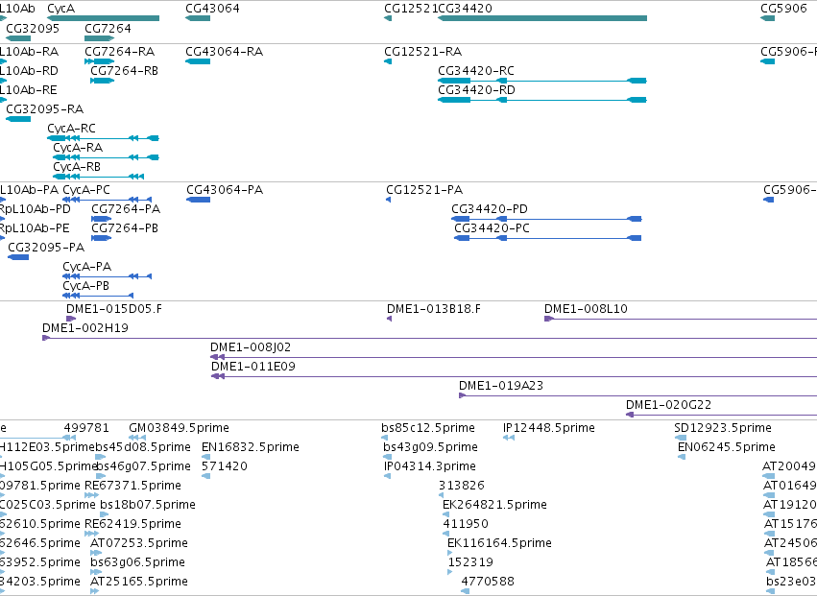Open EST IP04314.3prime

[x=430, y=467]
